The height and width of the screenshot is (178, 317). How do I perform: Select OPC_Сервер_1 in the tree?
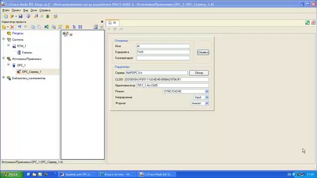pos(32,72)
